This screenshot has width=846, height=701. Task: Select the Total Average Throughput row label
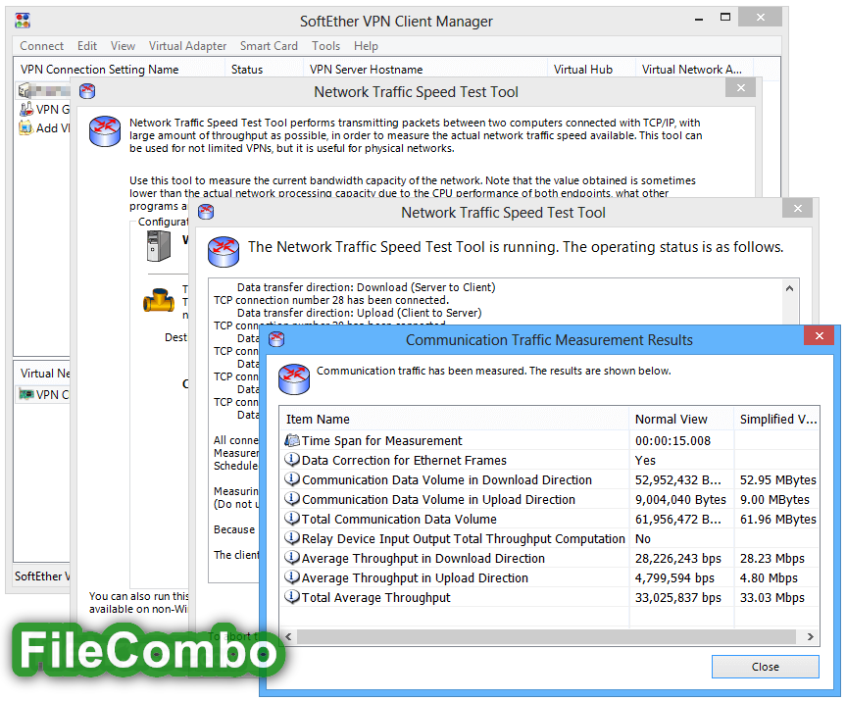coord(375,597)
